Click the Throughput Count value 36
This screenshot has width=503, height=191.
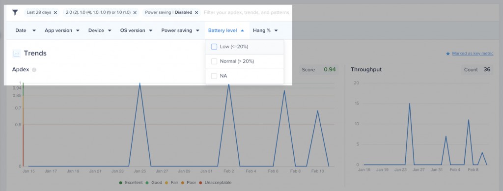(487, 70)
